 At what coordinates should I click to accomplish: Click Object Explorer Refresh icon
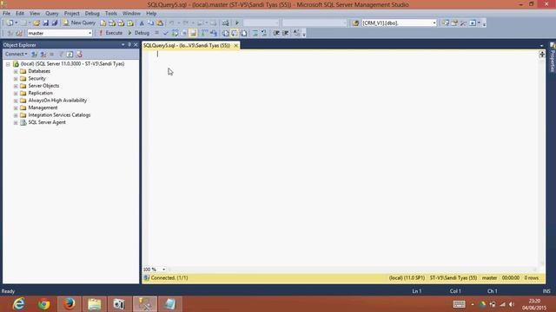point(69,54)
